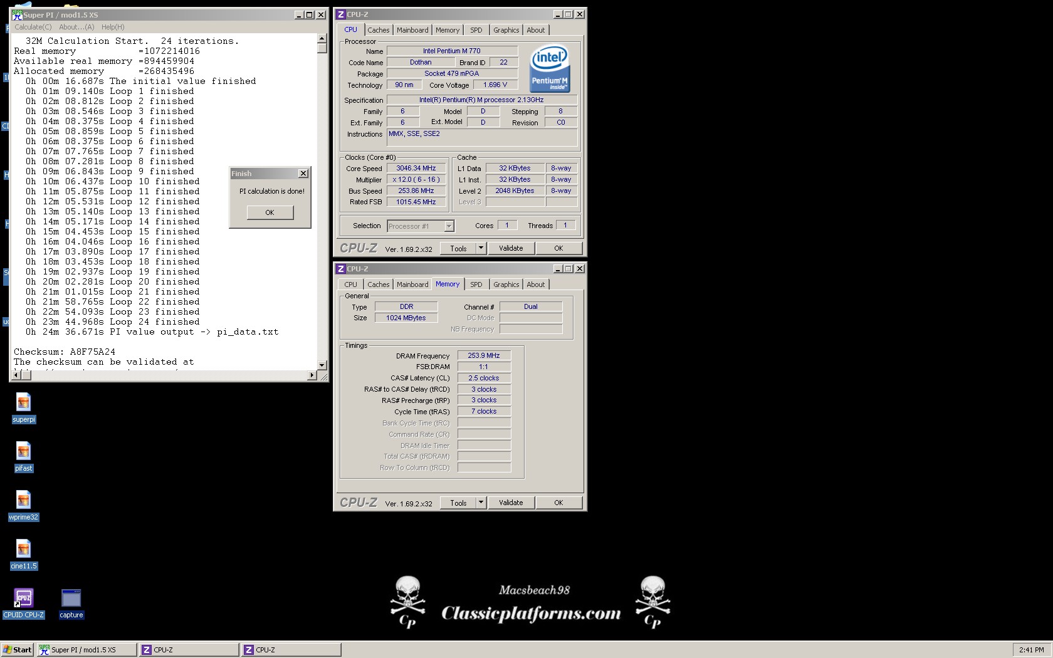Close the Finish dialog
Viewport: 1053px width, 658px height.
303,174
